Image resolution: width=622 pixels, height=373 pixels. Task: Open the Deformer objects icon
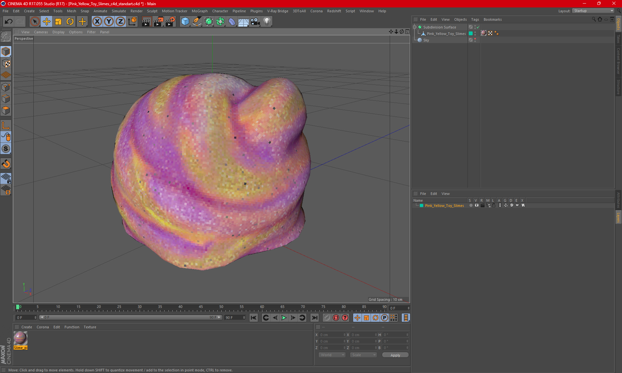click(232, 21)
